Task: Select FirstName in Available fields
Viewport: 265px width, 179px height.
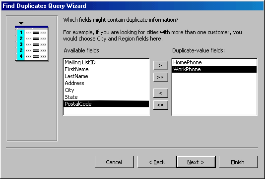Action: coord(106,69)
